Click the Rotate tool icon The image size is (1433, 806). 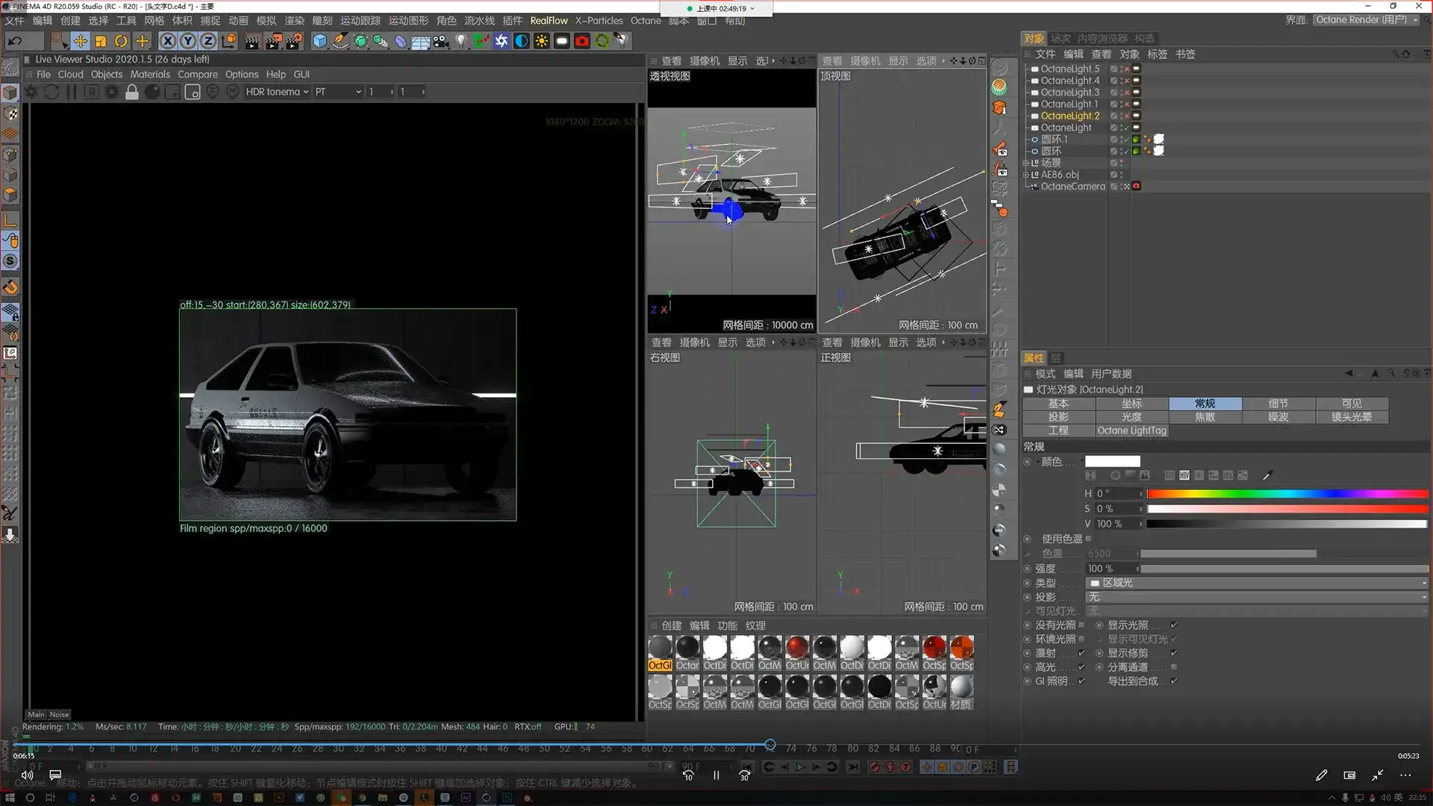(121, 41)
